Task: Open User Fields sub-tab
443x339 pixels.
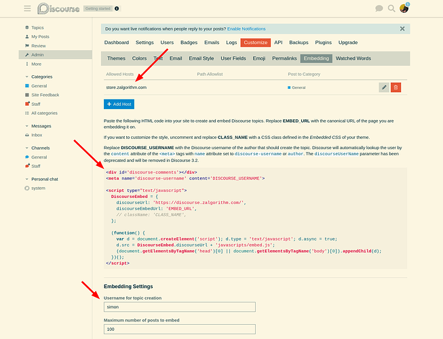Action: click(x=233, y=58)
